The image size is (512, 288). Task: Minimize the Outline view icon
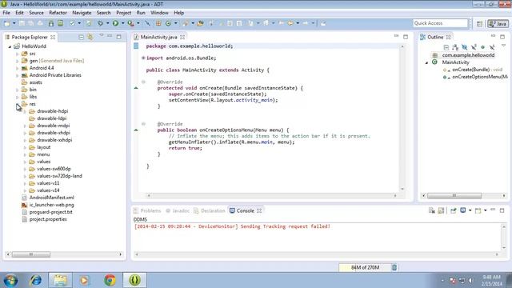tap(493, 35)
